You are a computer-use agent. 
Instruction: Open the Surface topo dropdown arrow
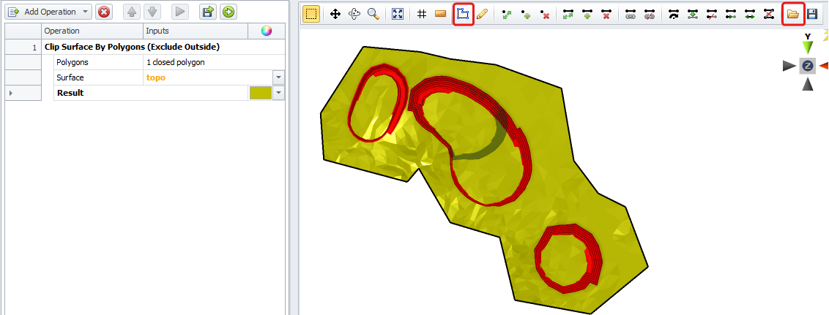(x=278, y=77)
